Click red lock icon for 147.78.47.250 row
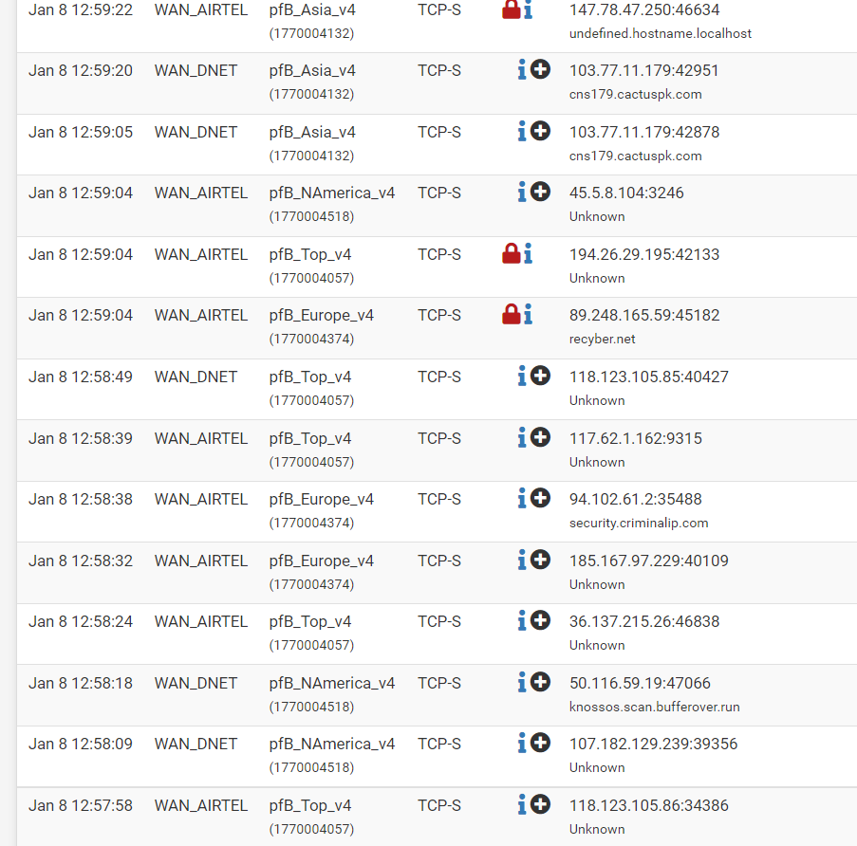Screen dimensions: 857x846 point(511,9)
